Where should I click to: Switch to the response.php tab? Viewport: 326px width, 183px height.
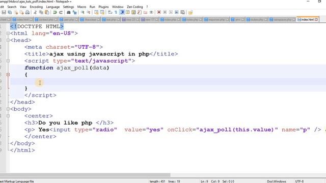pyautogui.click(x=216, y=19)
